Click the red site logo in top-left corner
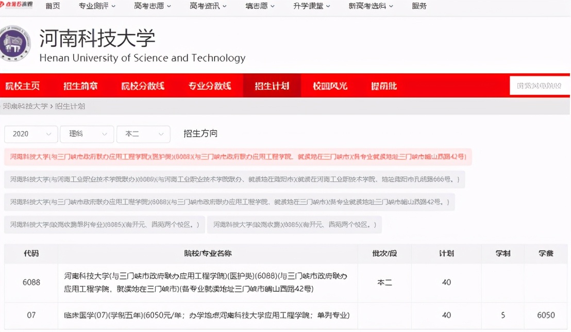This screenshot has height=332, width=571. click(15, 4)
